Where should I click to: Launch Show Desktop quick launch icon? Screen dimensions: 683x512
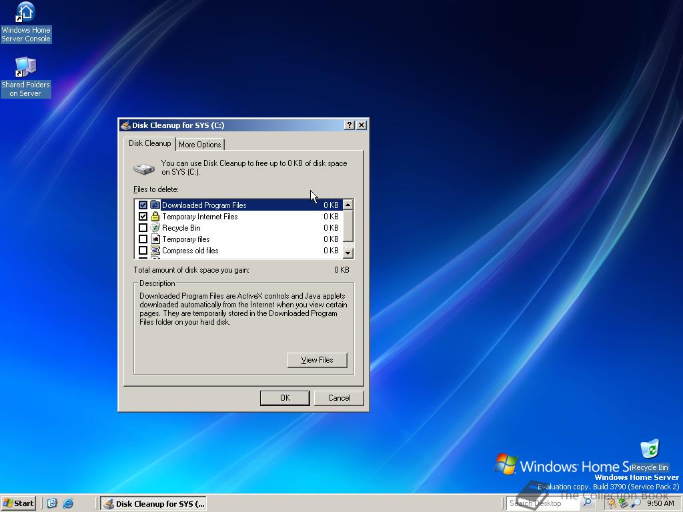click(52, 503)
